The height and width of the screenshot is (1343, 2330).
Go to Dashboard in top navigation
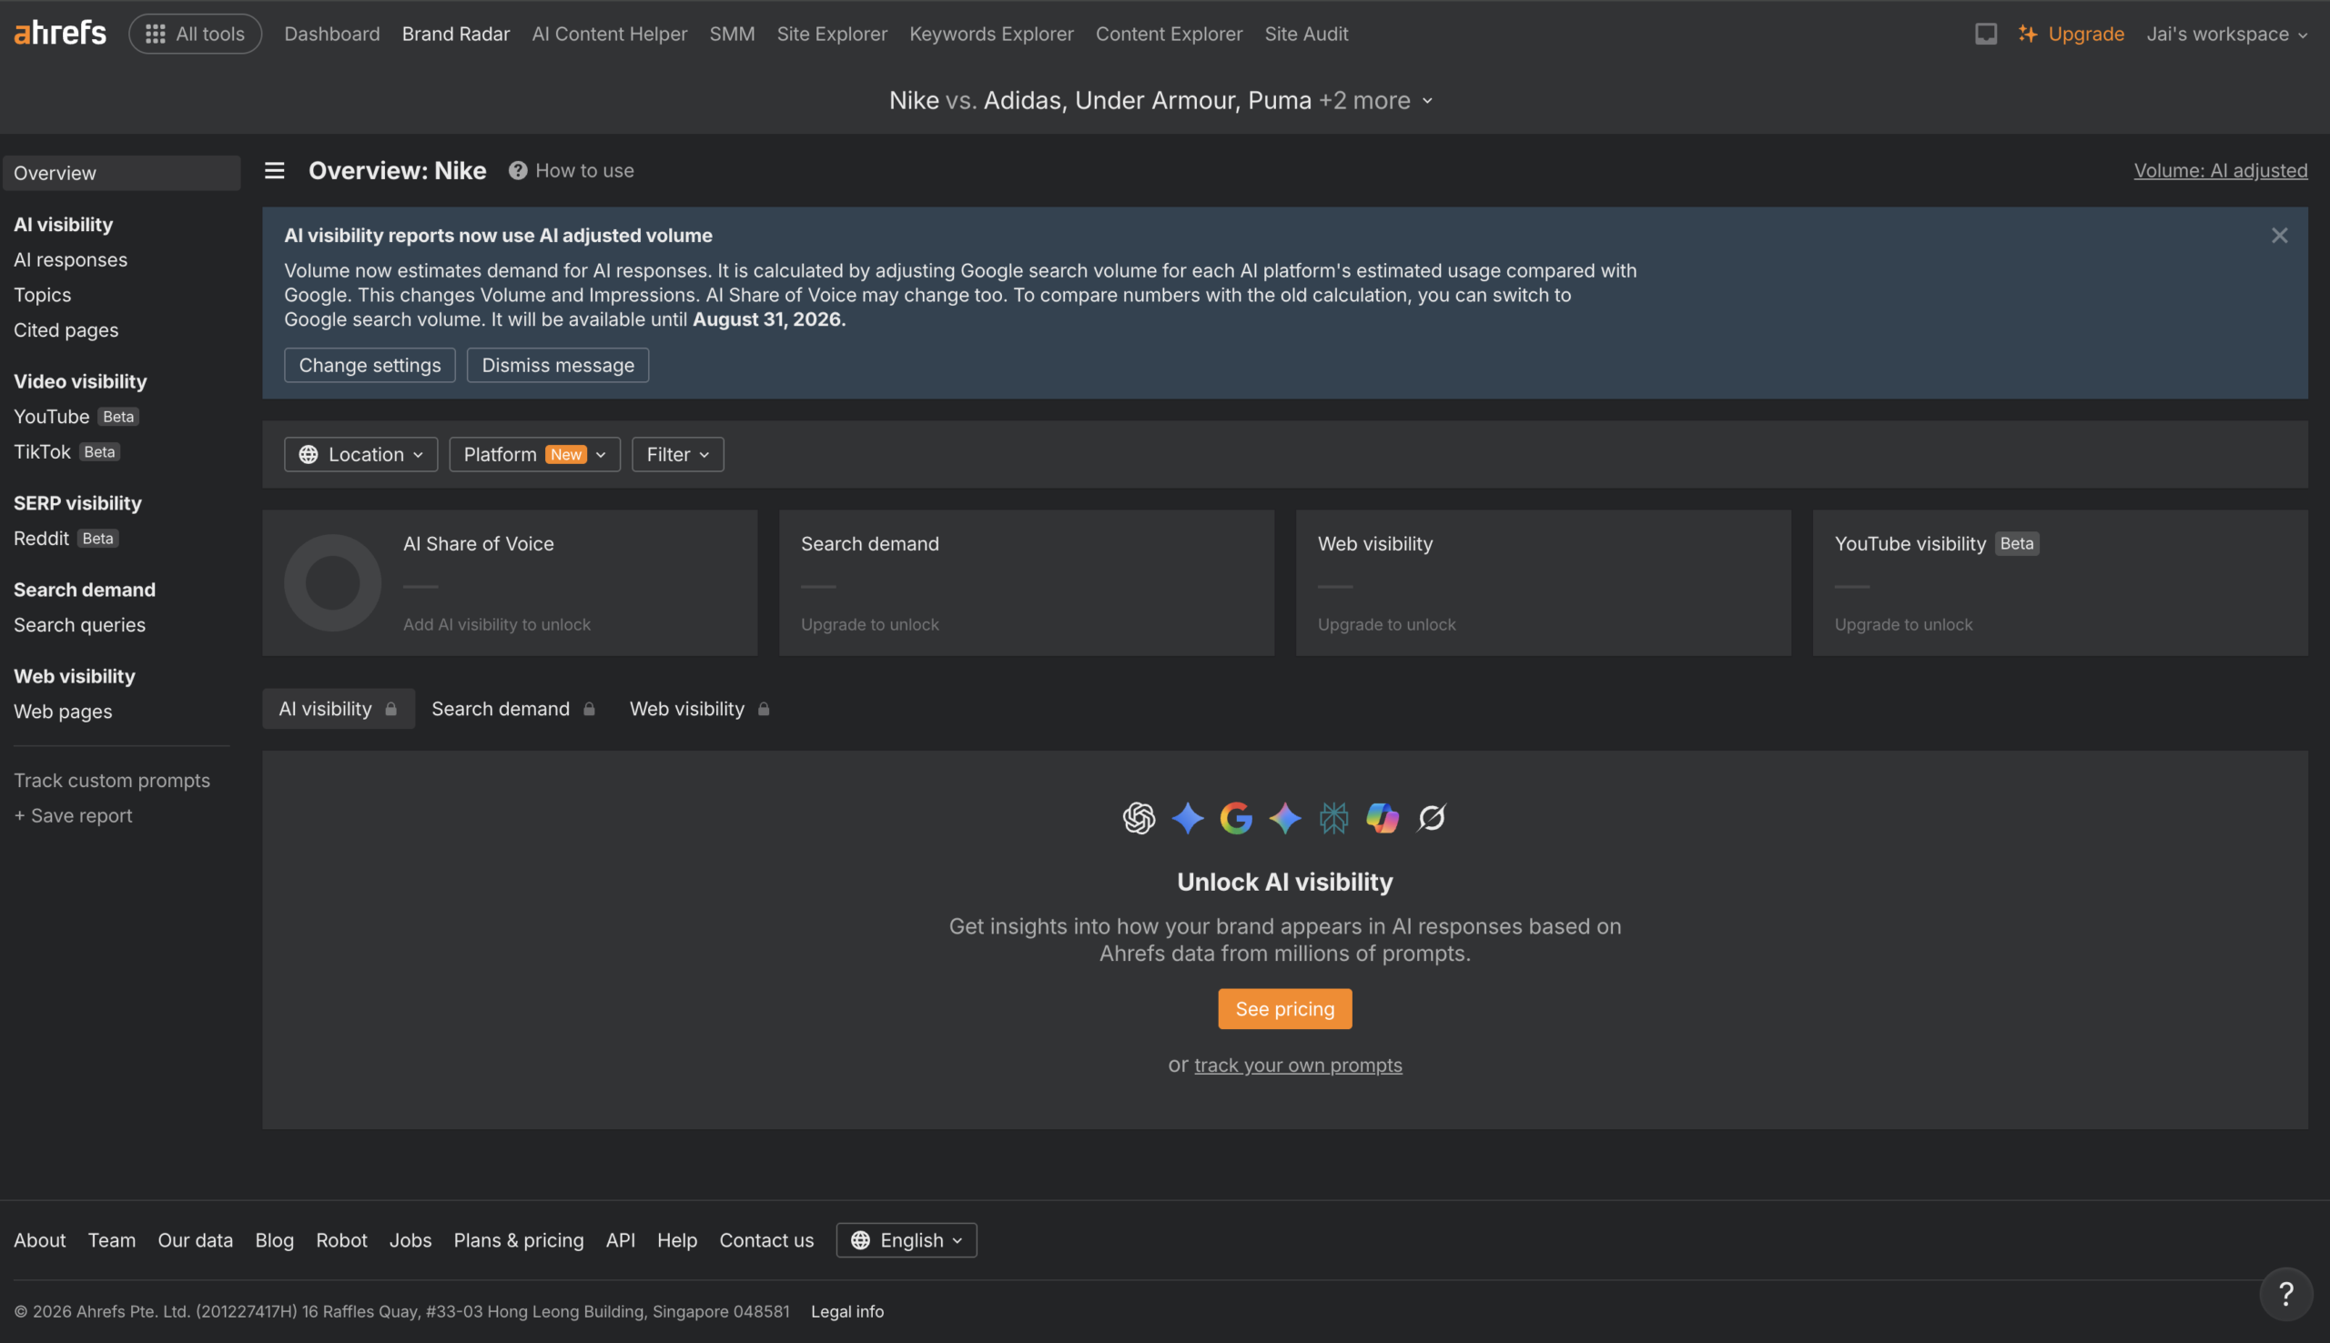point(332,35)
